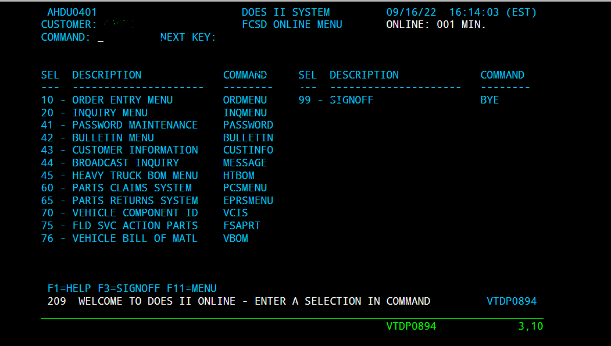The image size is (611, 346).
Task: Select INQUIRY MENU description
Action: 110,113
